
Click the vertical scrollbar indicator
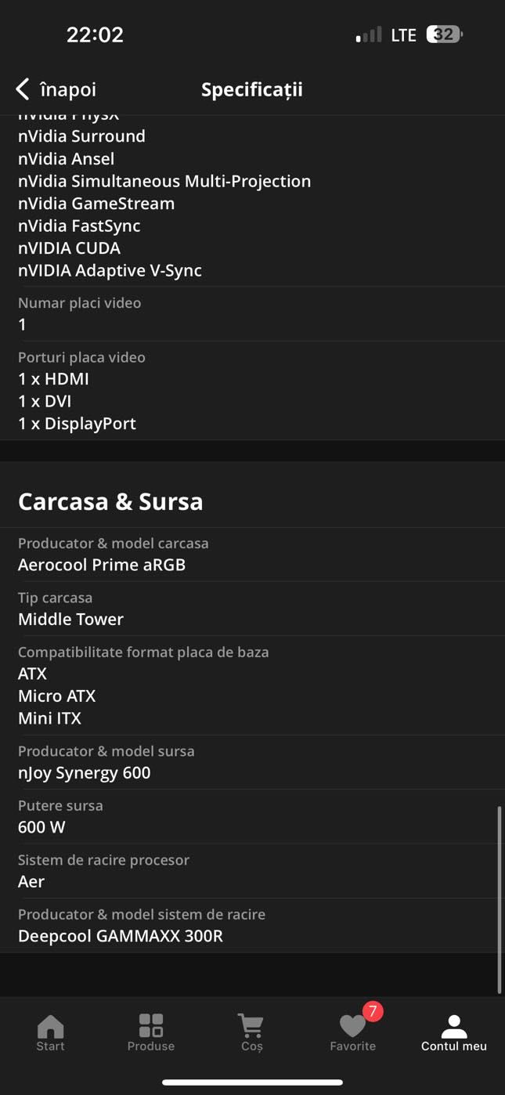point(500,900)
